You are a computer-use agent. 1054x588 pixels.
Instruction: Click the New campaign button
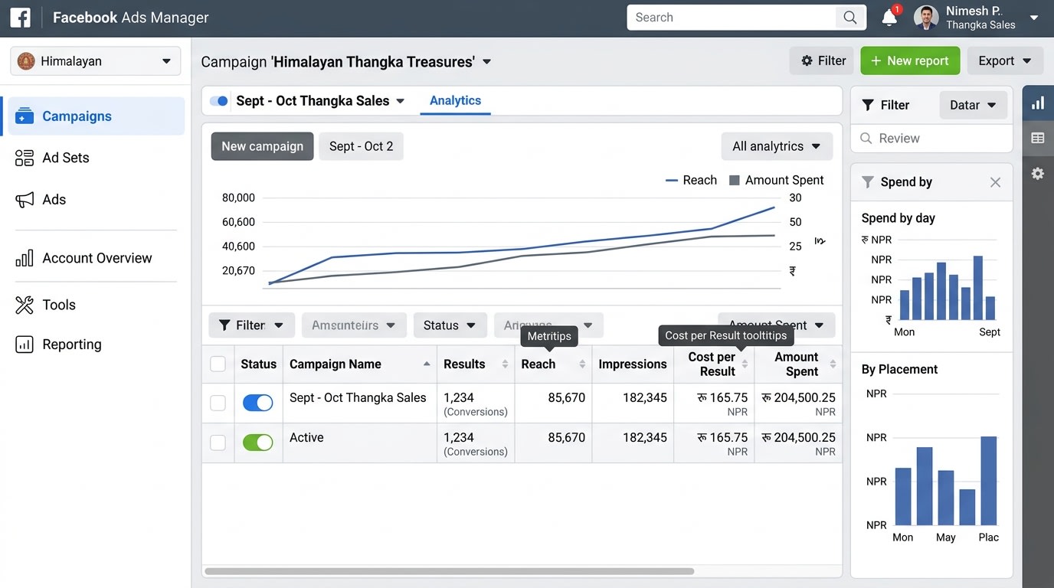[x=262, y=146]
